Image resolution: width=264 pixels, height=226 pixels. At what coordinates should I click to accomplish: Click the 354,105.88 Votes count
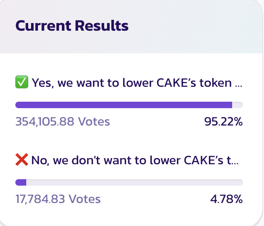tap(63, 121)
